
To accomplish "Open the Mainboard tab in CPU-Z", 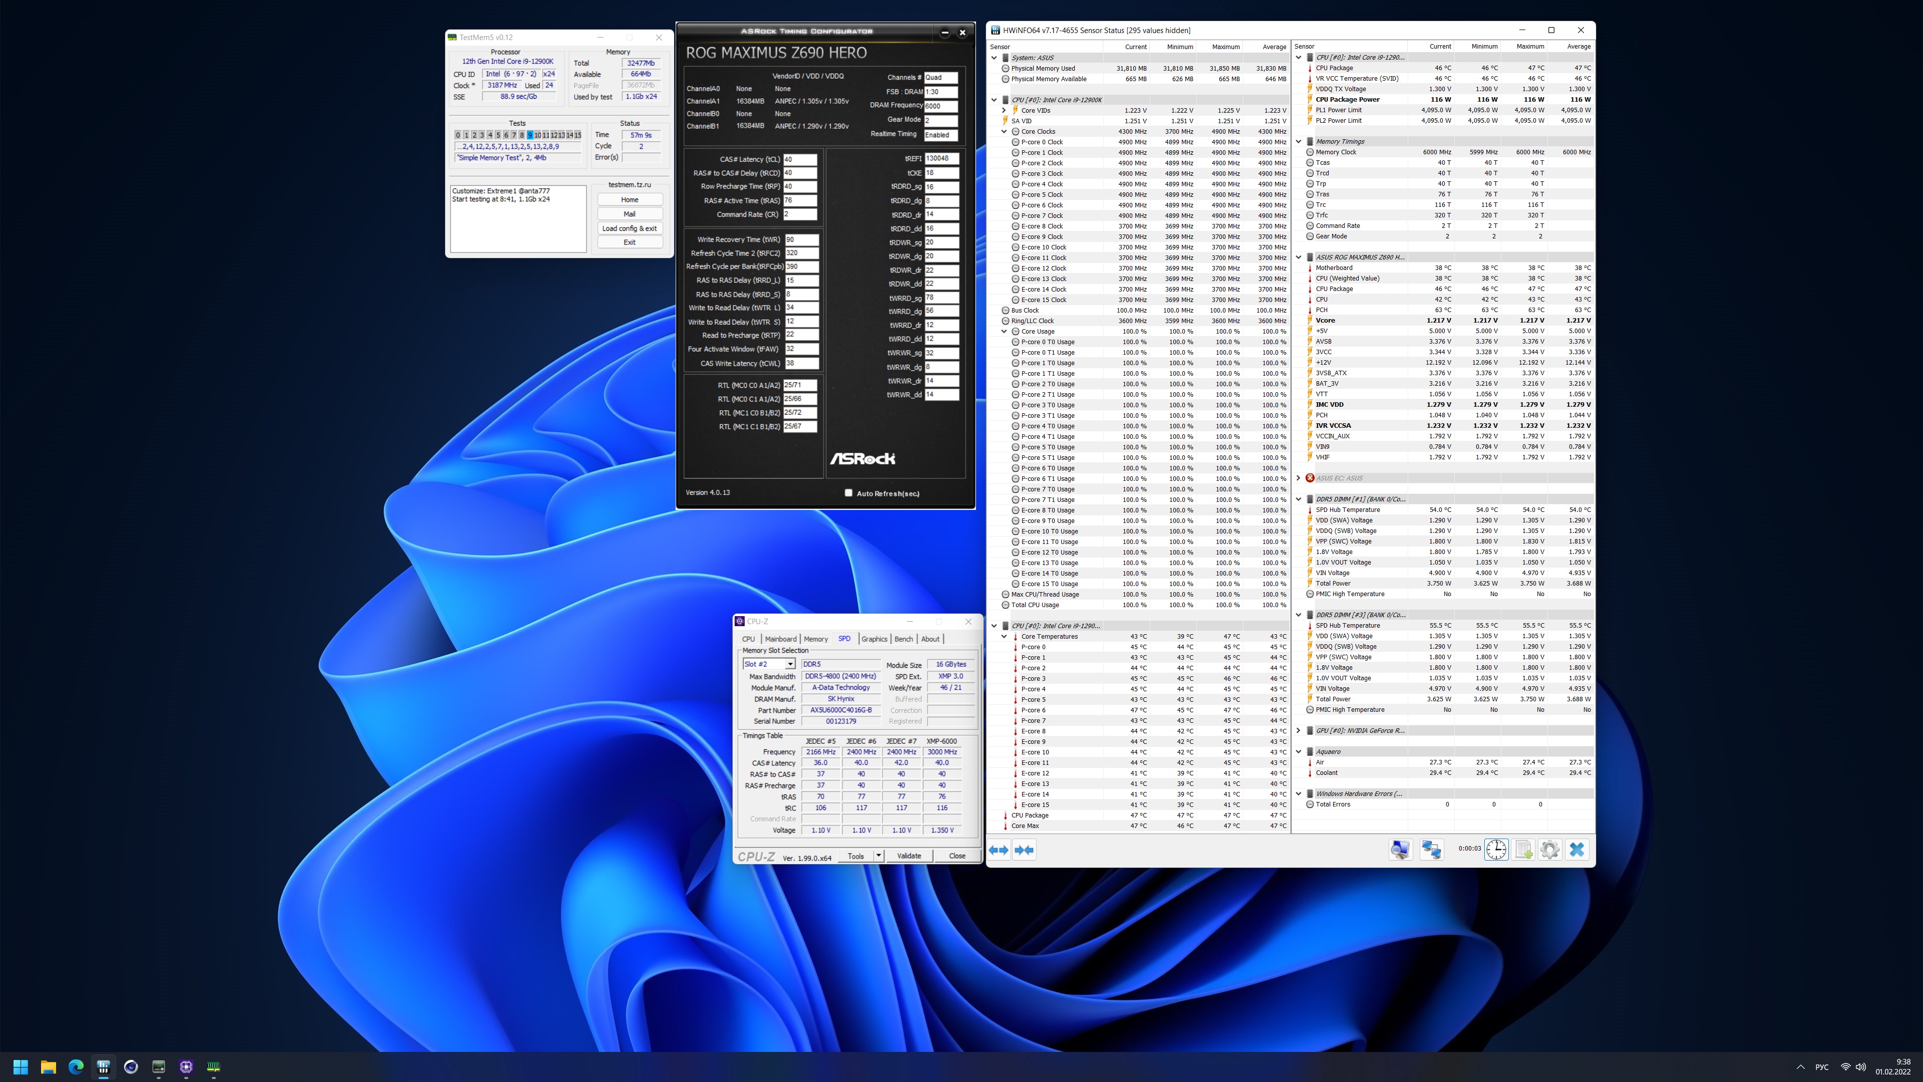I will point(780,639).
